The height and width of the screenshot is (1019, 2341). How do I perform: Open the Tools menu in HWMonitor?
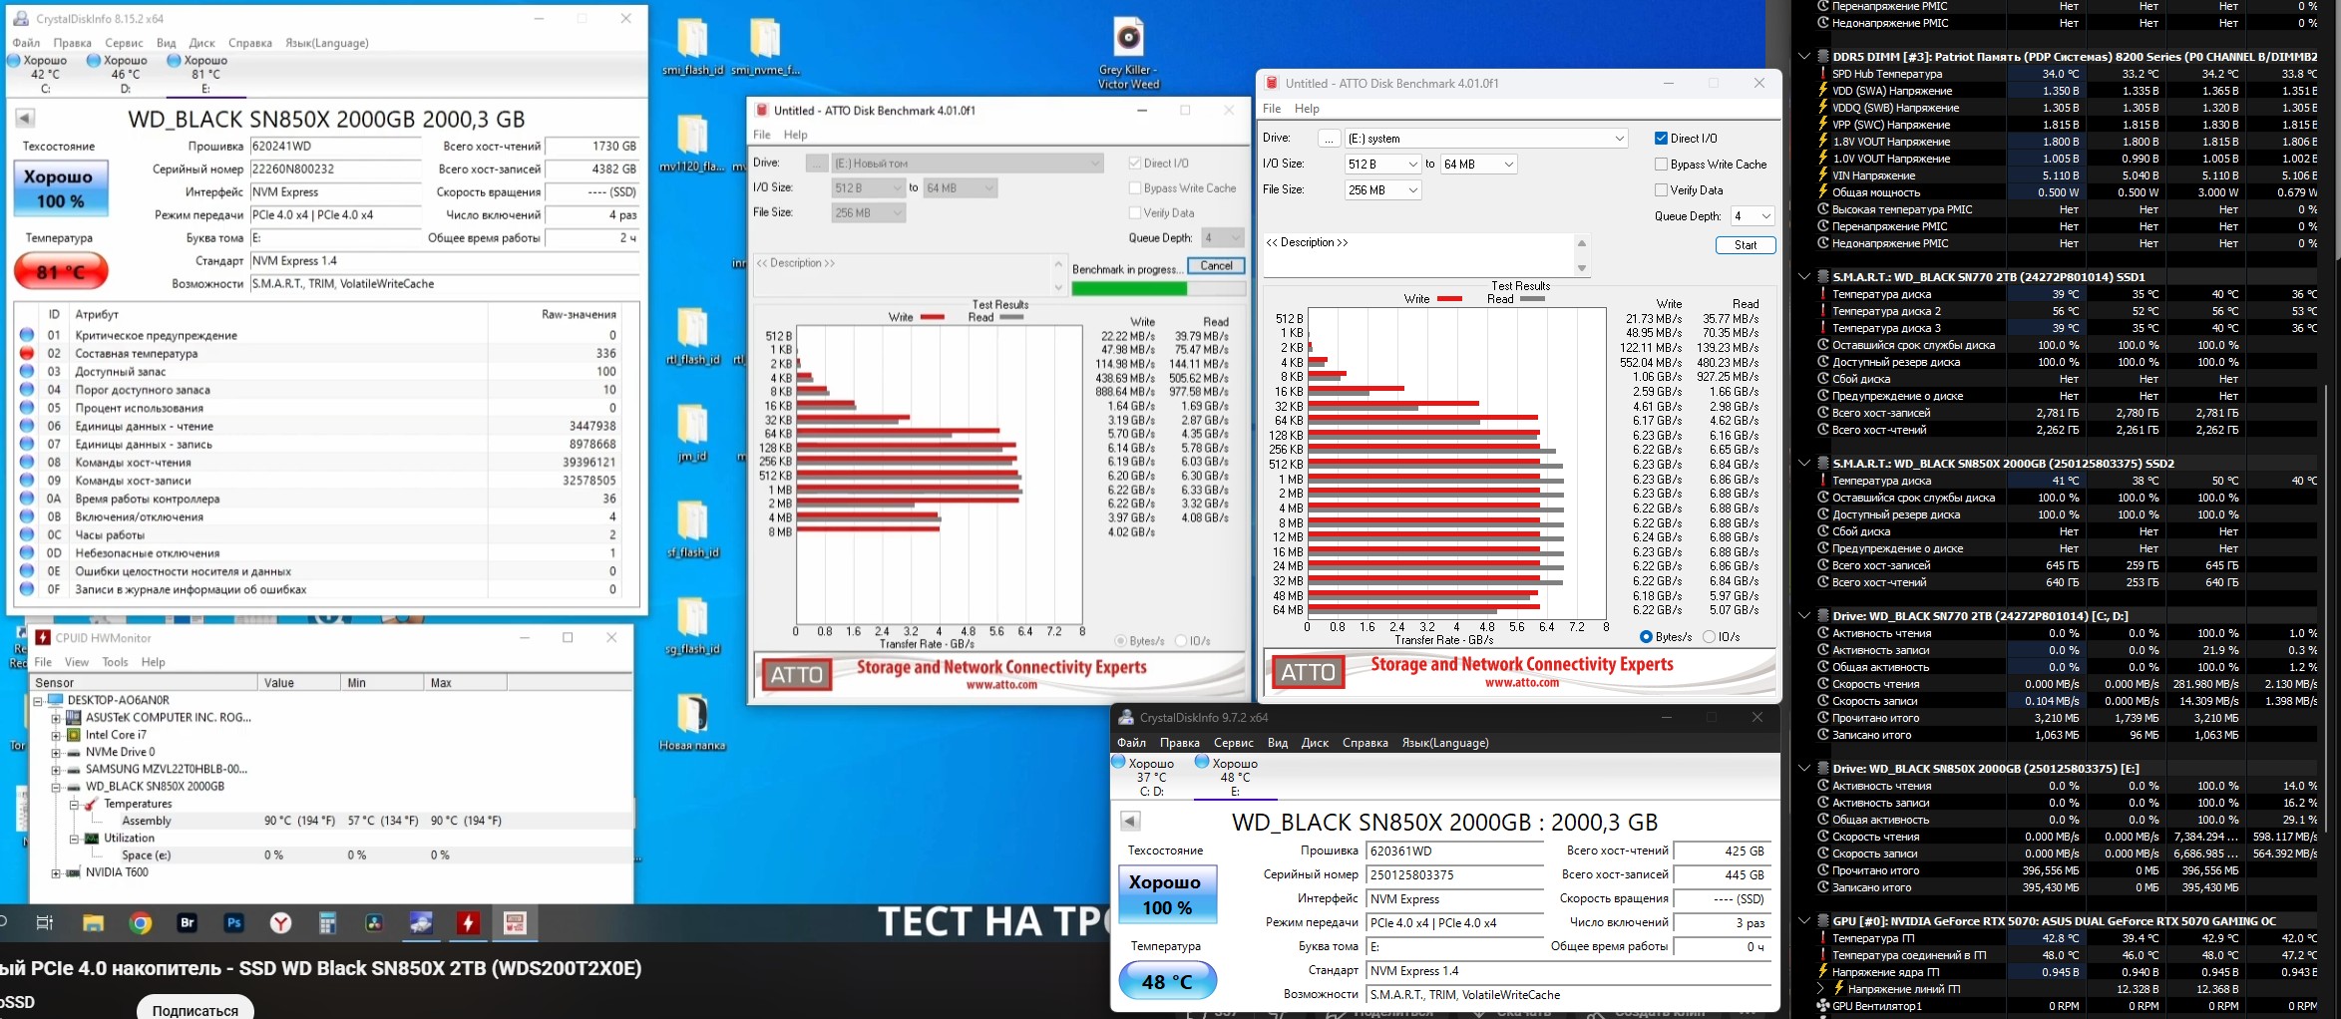115,662
